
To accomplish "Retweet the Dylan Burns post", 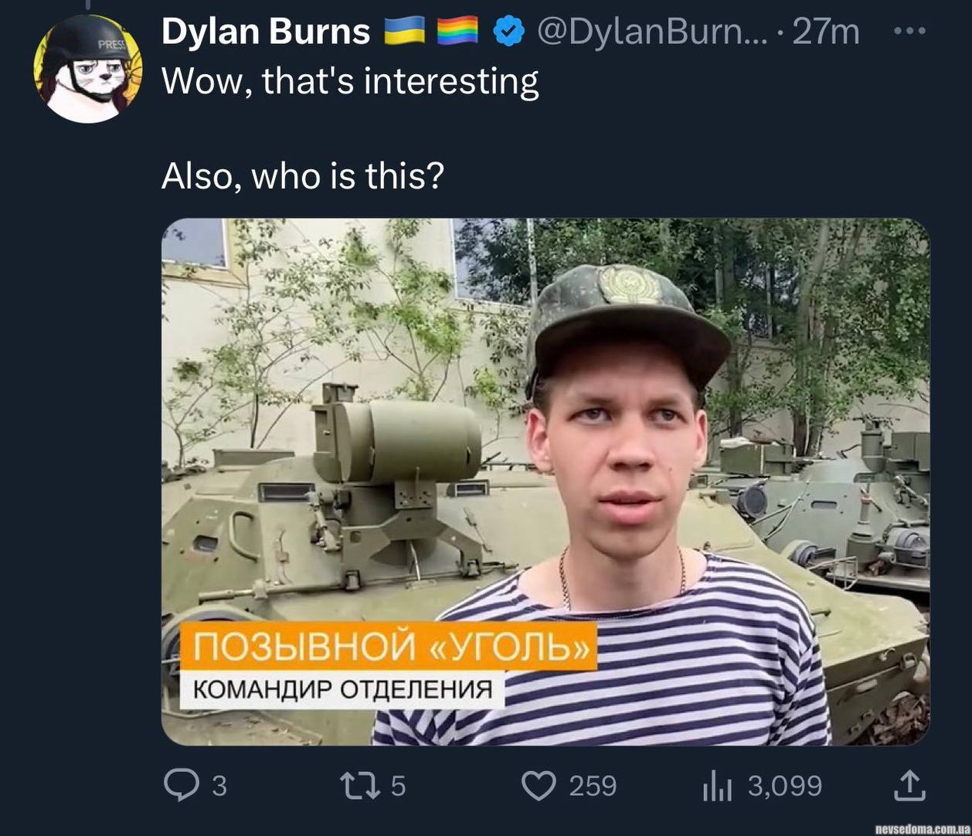I will pyautogui.click(x=361, y=786).
